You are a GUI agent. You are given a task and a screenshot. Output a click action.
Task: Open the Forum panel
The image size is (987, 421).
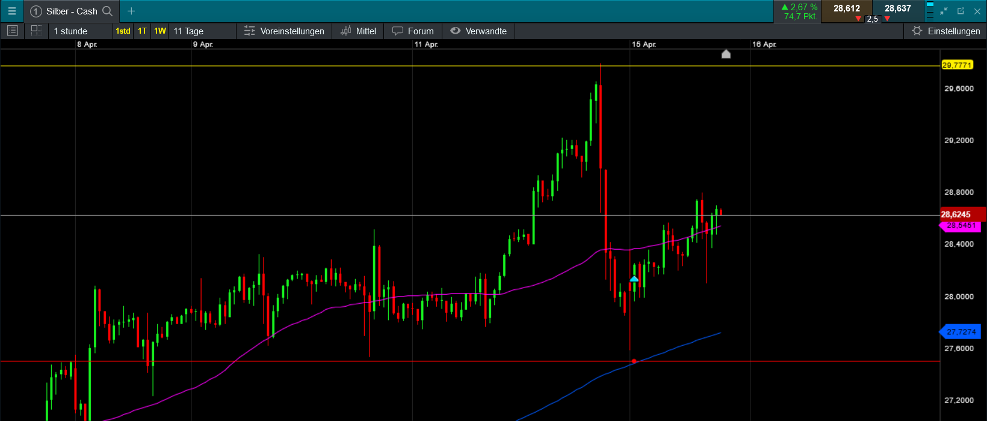coord(413,31)
